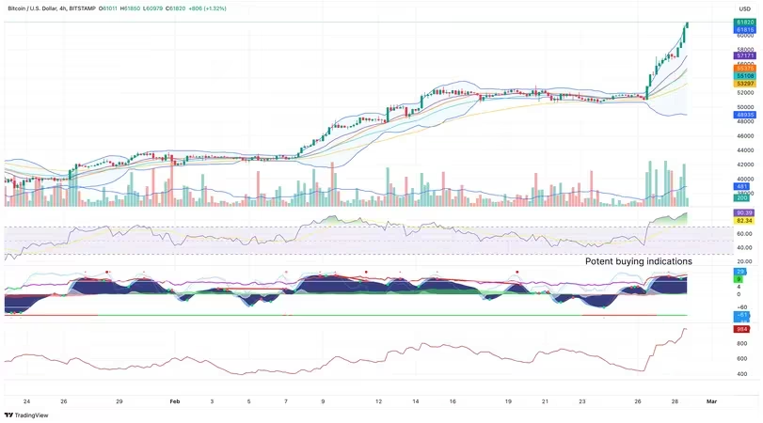Click the Potent buying indications annotation
Screen dimensions: 763x423
pos(638,260)
